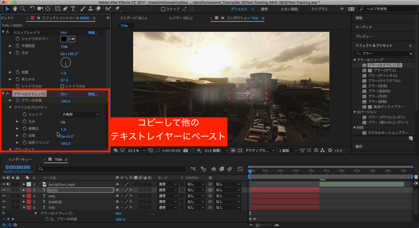Screen dimensions: 419x228
Task: Select the Clone Stamp tool
Action: click(90, 8)
